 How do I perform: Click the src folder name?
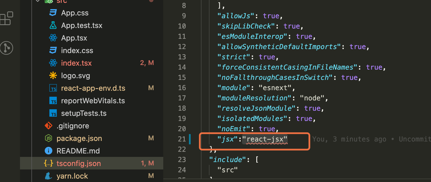pos(62,1)
